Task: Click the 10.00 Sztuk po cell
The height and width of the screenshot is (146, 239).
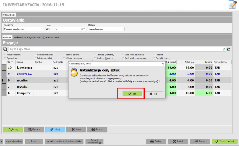Action: pos(186,93)
